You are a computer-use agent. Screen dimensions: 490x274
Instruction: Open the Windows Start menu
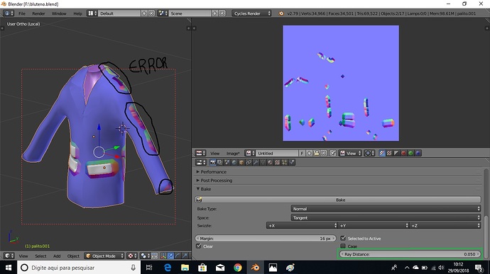pos(9,268)
